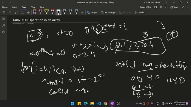Click the account name CSE 3K ANKITHA C

[153, 2]
